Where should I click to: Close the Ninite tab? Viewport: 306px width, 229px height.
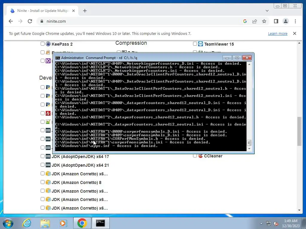[x=74, y=11]
